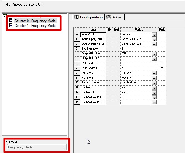
Task: Expand the Fault recovery dropdown arrow
Action: pos(154,83)
